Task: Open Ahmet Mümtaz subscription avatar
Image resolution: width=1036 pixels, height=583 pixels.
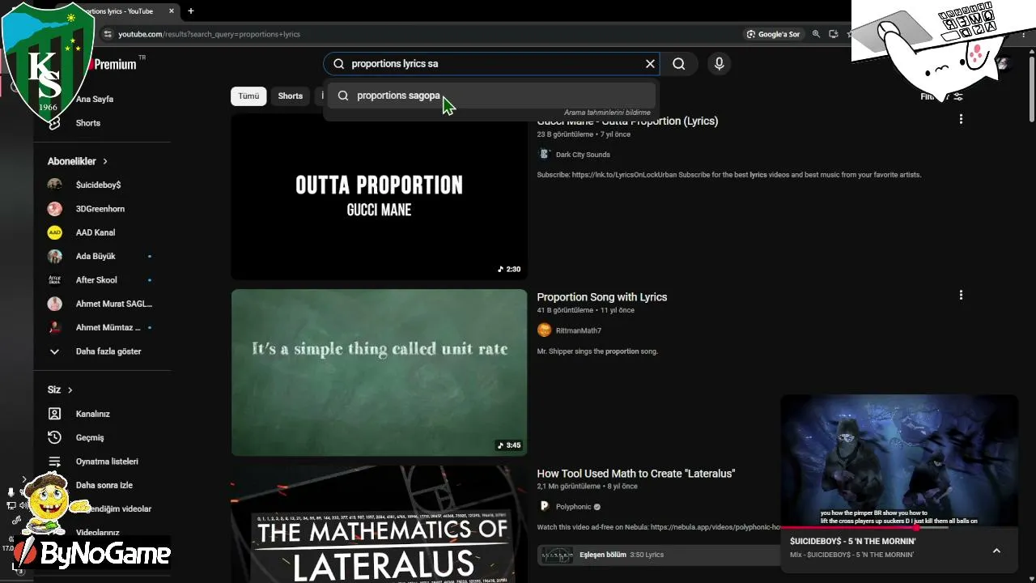Action: click(54, 328)
